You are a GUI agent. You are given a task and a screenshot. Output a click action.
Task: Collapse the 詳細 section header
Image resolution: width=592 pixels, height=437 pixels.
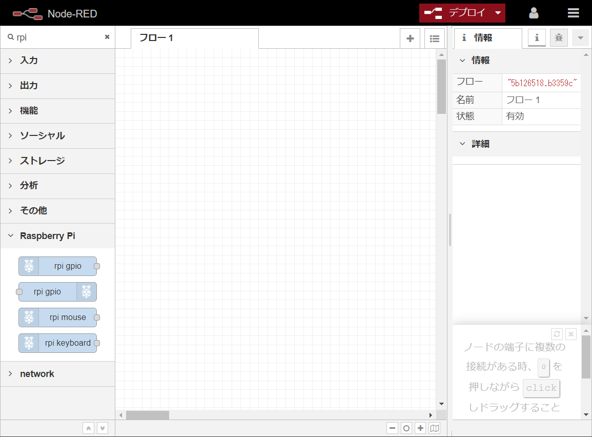517,144
